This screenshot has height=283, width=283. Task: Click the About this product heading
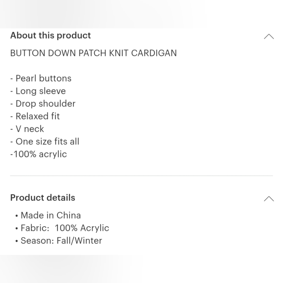50,36
